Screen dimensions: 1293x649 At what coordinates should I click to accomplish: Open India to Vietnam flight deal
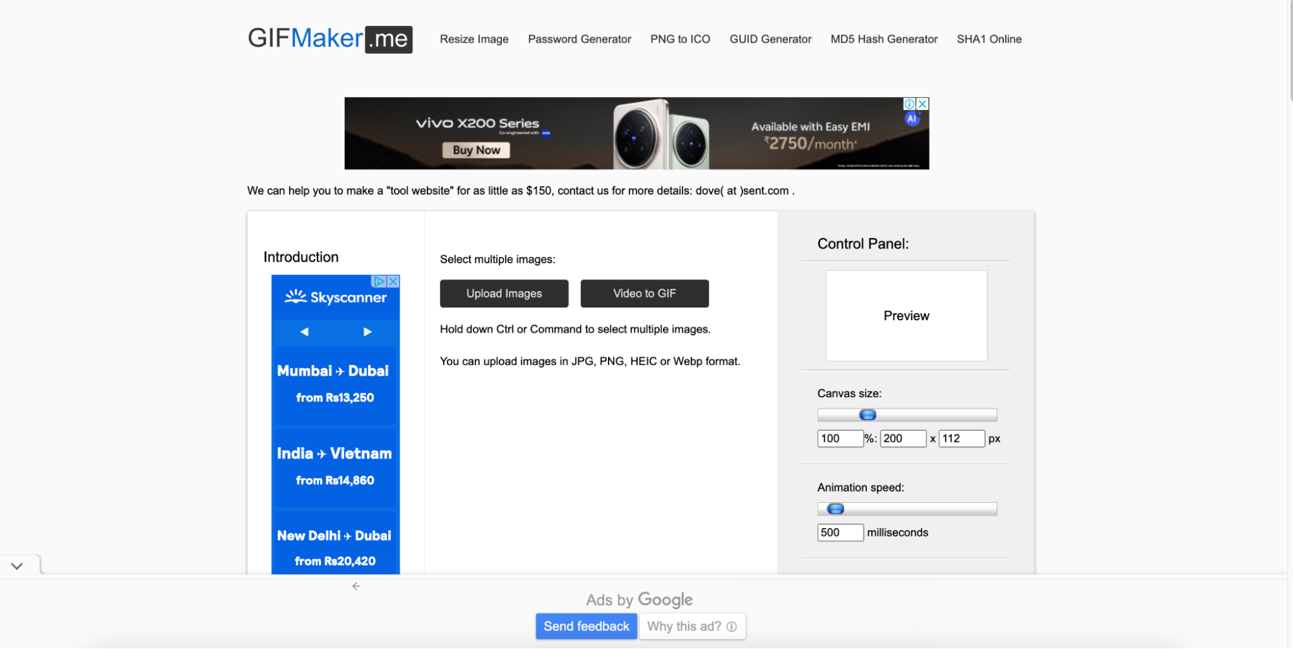335,467
